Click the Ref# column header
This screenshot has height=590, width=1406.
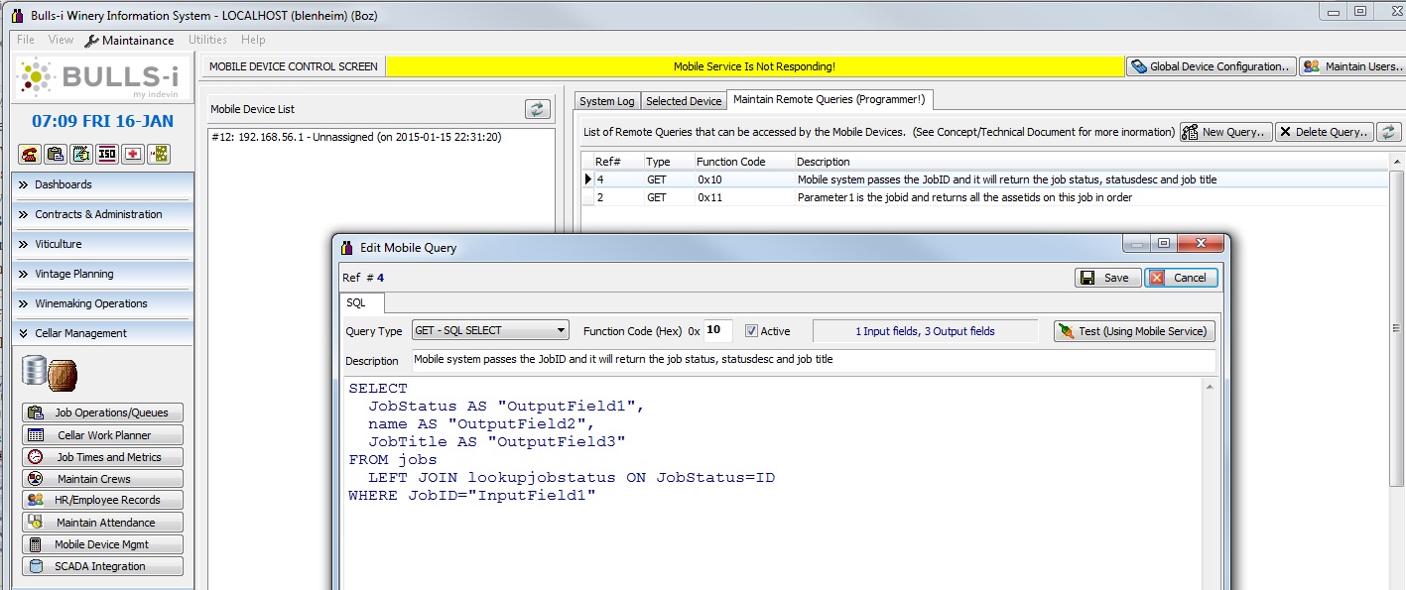point(619,162)
